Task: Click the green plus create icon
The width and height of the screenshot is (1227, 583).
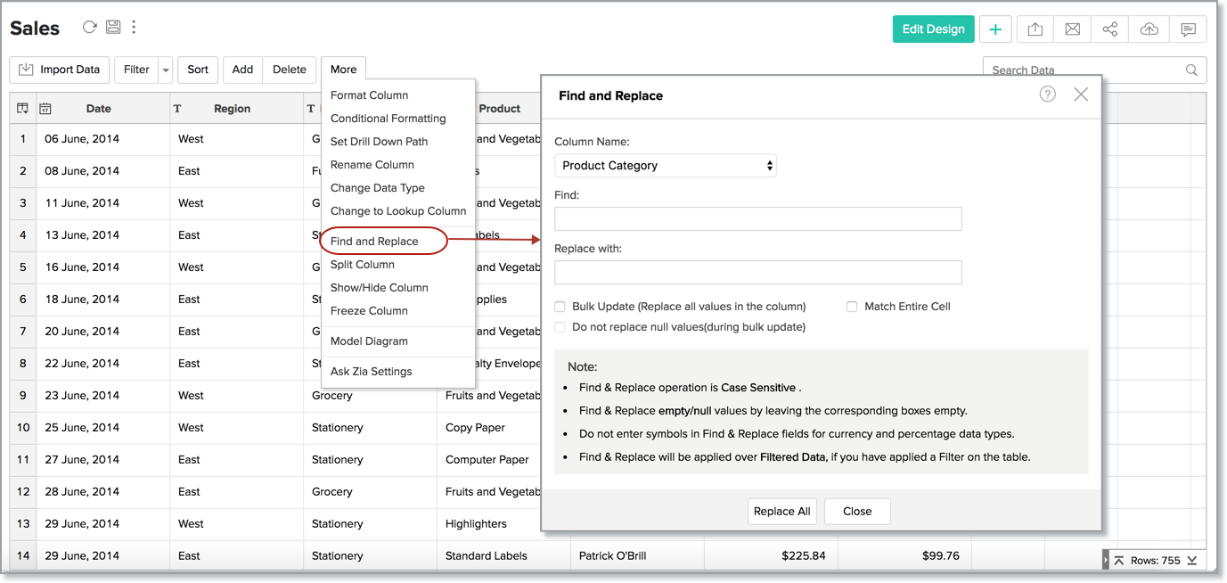Action: [995, 29]
